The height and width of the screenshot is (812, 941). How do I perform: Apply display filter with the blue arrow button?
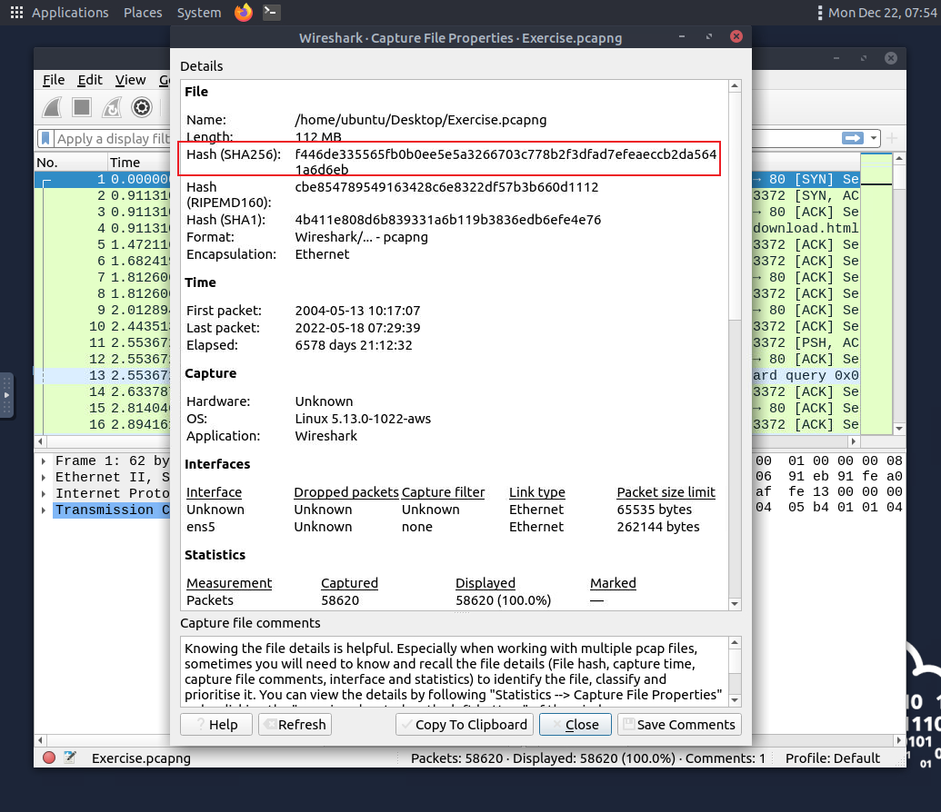pos(852,139)
